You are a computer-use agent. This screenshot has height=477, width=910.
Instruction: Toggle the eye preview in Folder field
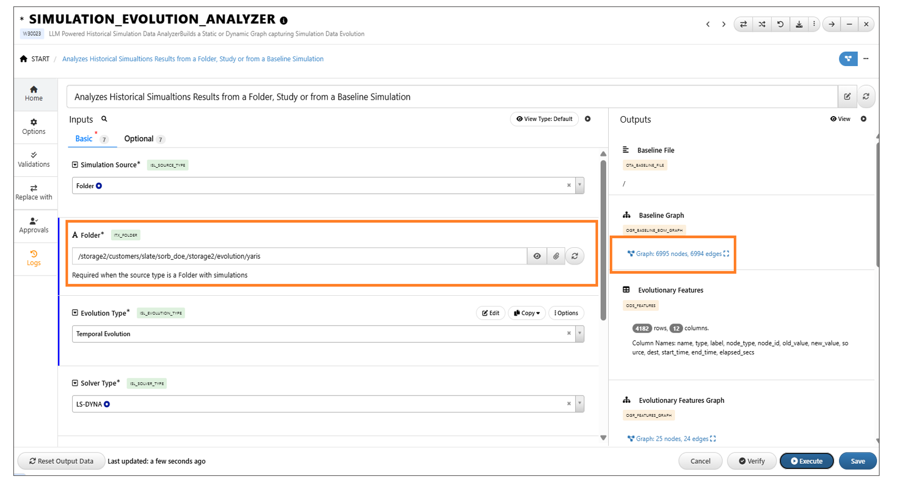[x=537, y=256]
